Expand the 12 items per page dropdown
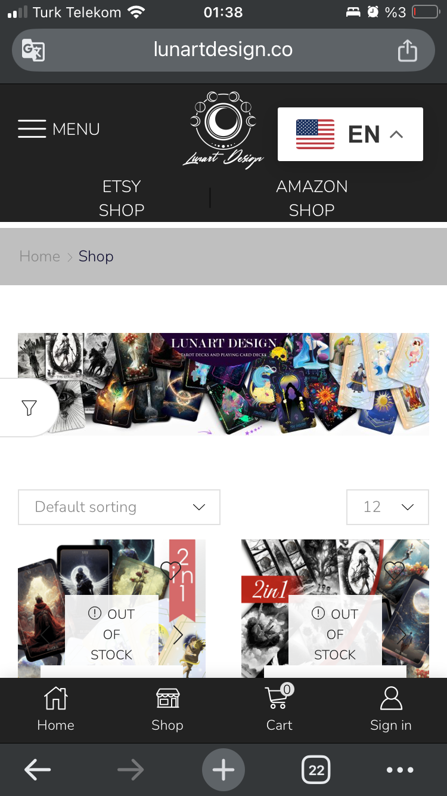The image size is (447, 796). pyautogui.click(x=387, y=507)
